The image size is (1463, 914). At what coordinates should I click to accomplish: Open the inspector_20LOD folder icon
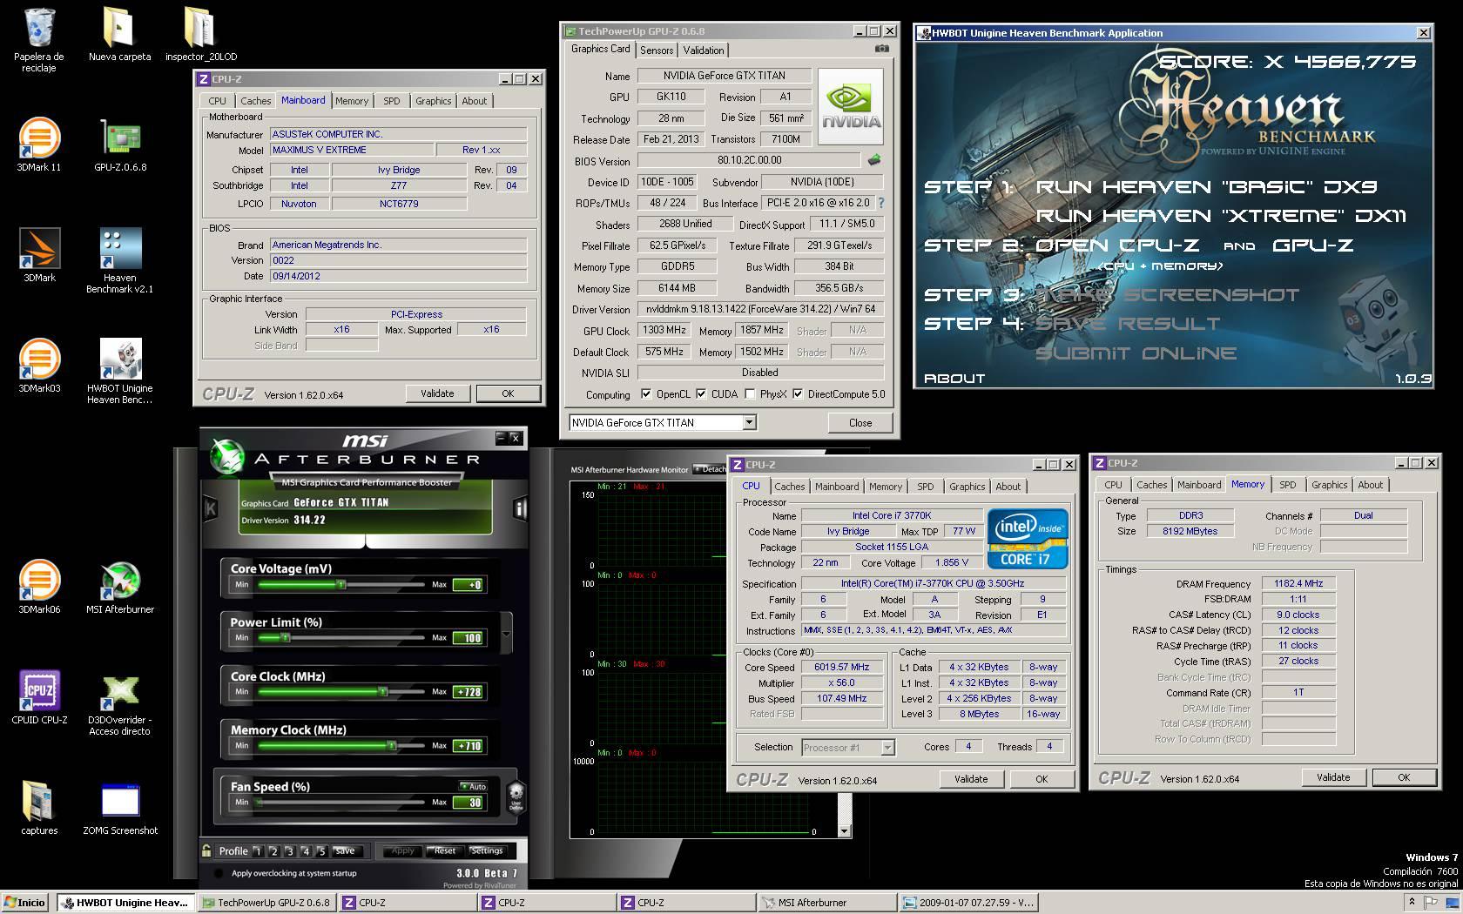(x=201, y=35)
